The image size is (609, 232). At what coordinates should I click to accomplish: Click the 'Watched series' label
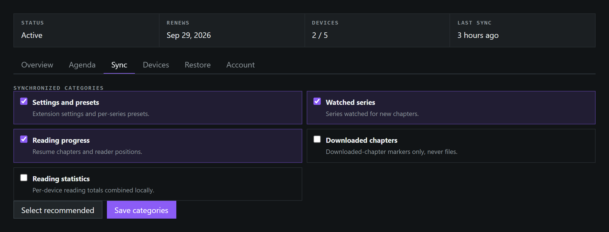(x=350, y=102)
